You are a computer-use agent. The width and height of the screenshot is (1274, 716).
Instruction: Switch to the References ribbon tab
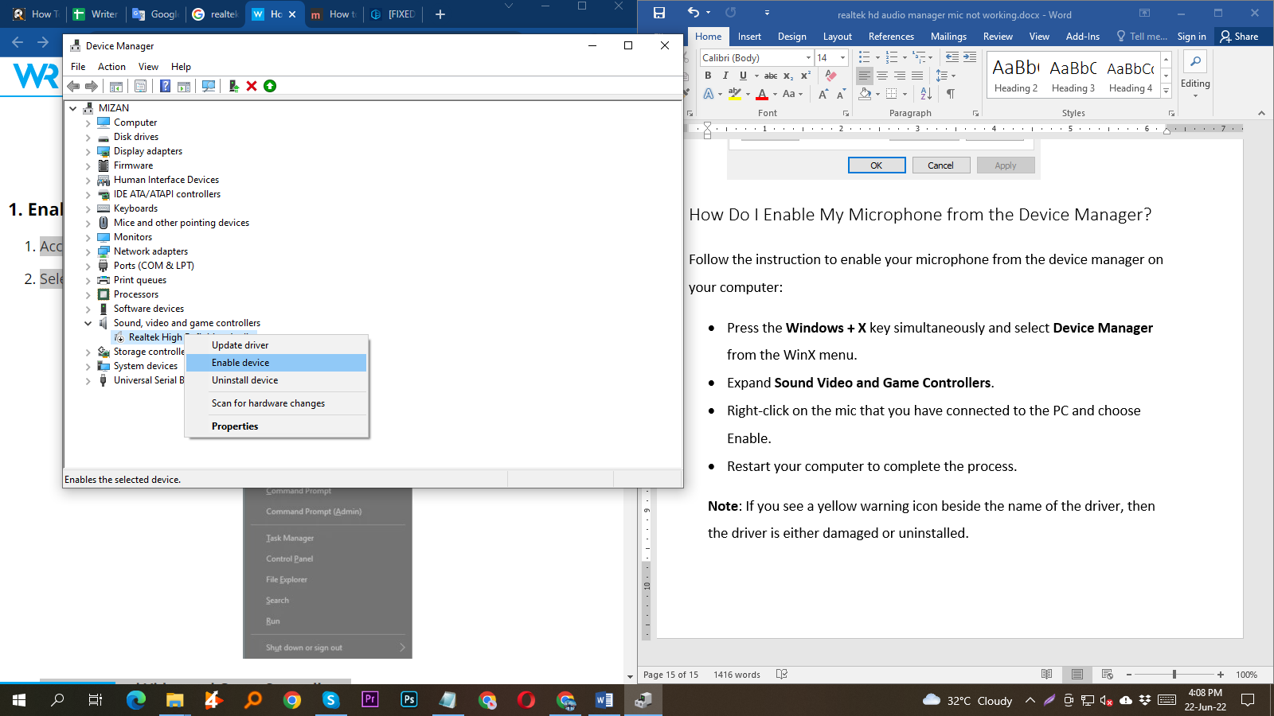click(x=891, y=36)
